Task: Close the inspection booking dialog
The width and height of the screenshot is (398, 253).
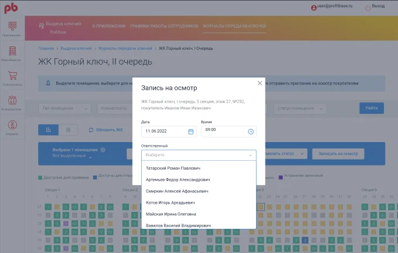Action: coord(260,83)
